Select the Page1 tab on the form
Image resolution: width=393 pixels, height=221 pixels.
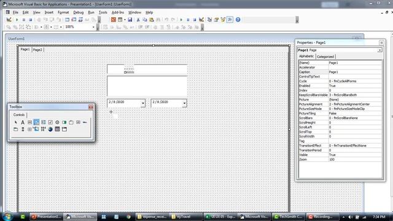coord(25,49)
